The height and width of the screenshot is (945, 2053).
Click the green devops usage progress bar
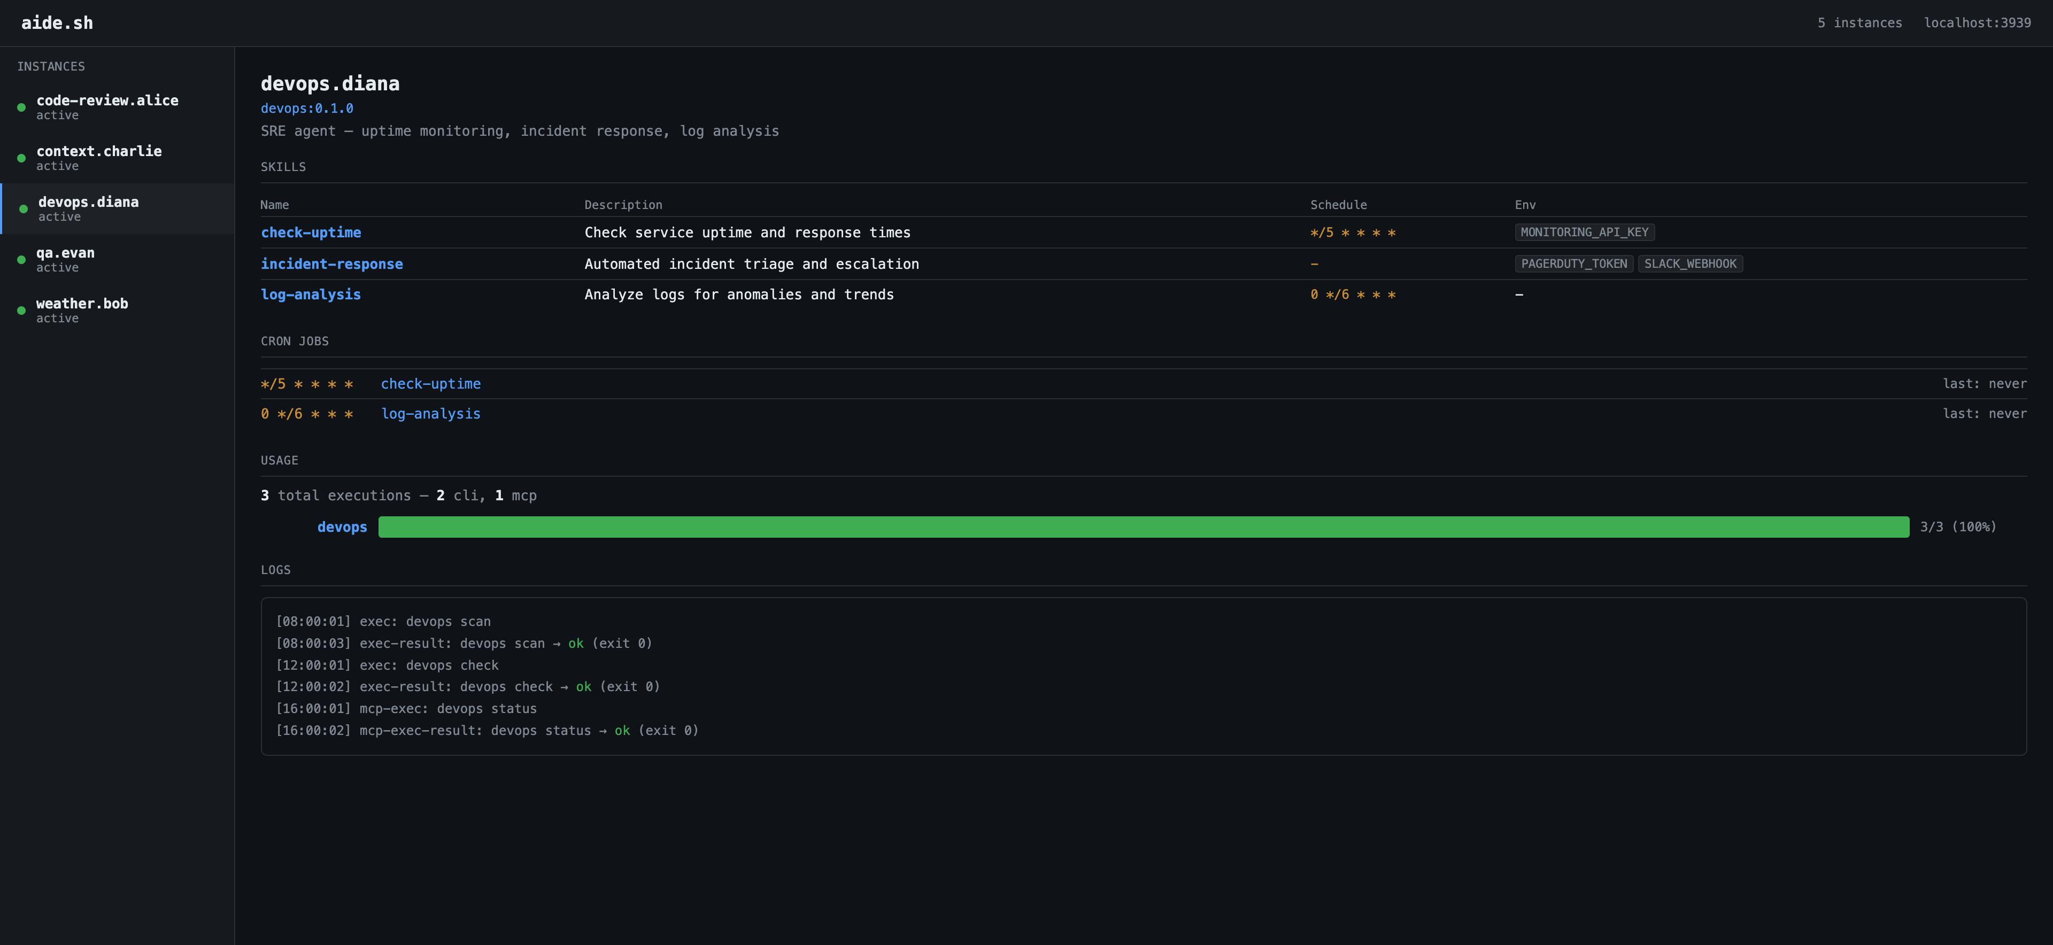[x=1143, y=528]
